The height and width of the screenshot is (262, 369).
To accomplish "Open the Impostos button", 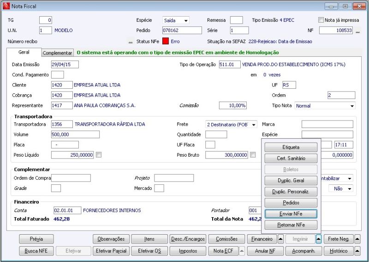I will click(188, 251).
